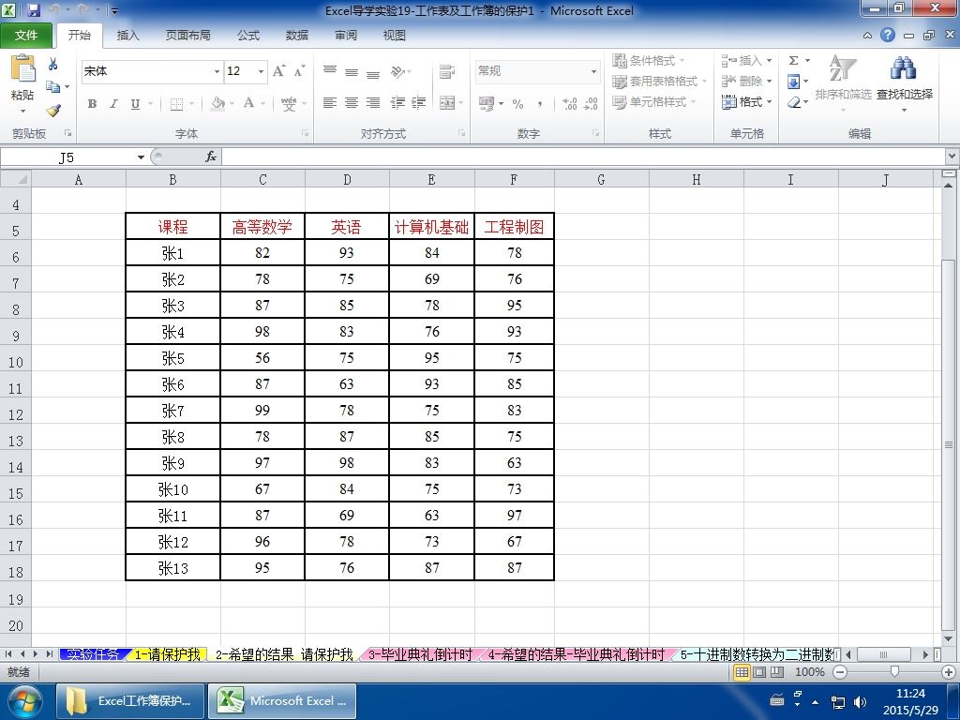The image size is (960, 720).
Task: Open Windows Start button
Action: pyautogui.click(x=25, y=701)
